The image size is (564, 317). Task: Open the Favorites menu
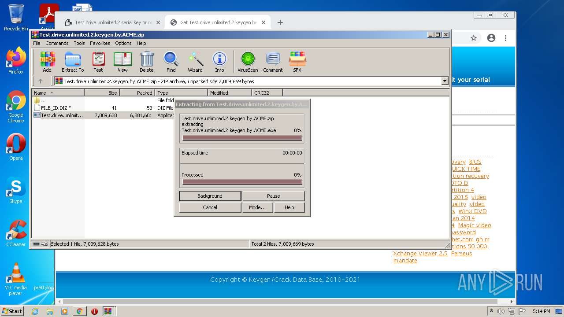point(100,43)
